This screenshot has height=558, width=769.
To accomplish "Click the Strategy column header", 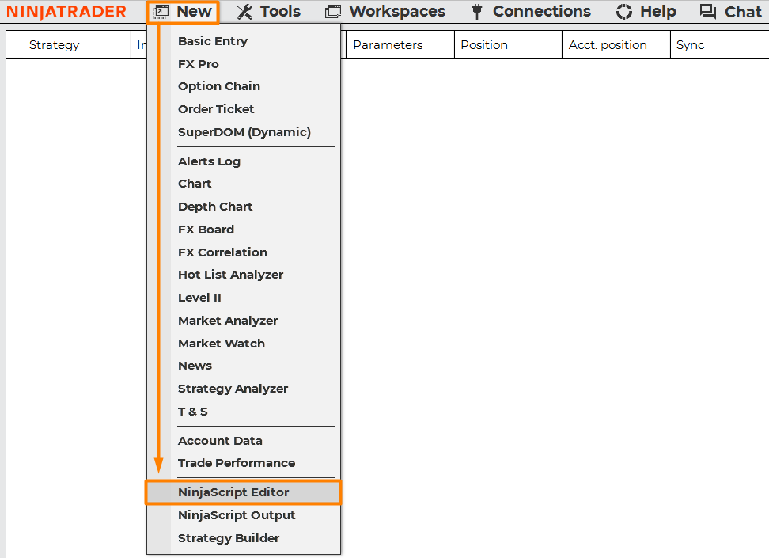I will pos(54,45).
